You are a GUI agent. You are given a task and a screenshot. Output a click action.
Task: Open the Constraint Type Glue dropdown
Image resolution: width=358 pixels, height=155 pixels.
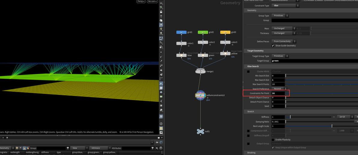[x=285, y=5]
